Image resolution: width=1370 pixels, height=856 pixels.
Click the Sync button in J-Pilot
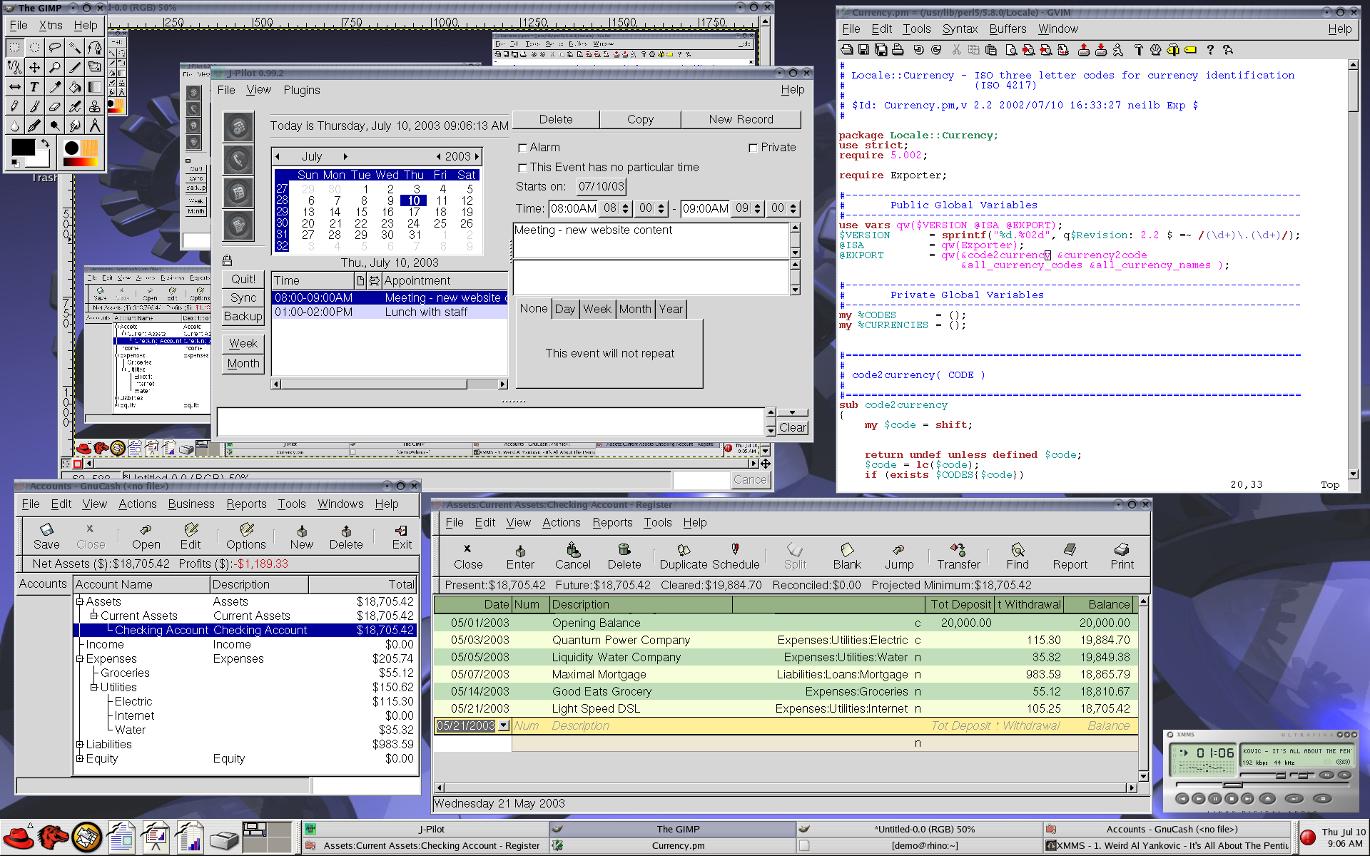243,298
